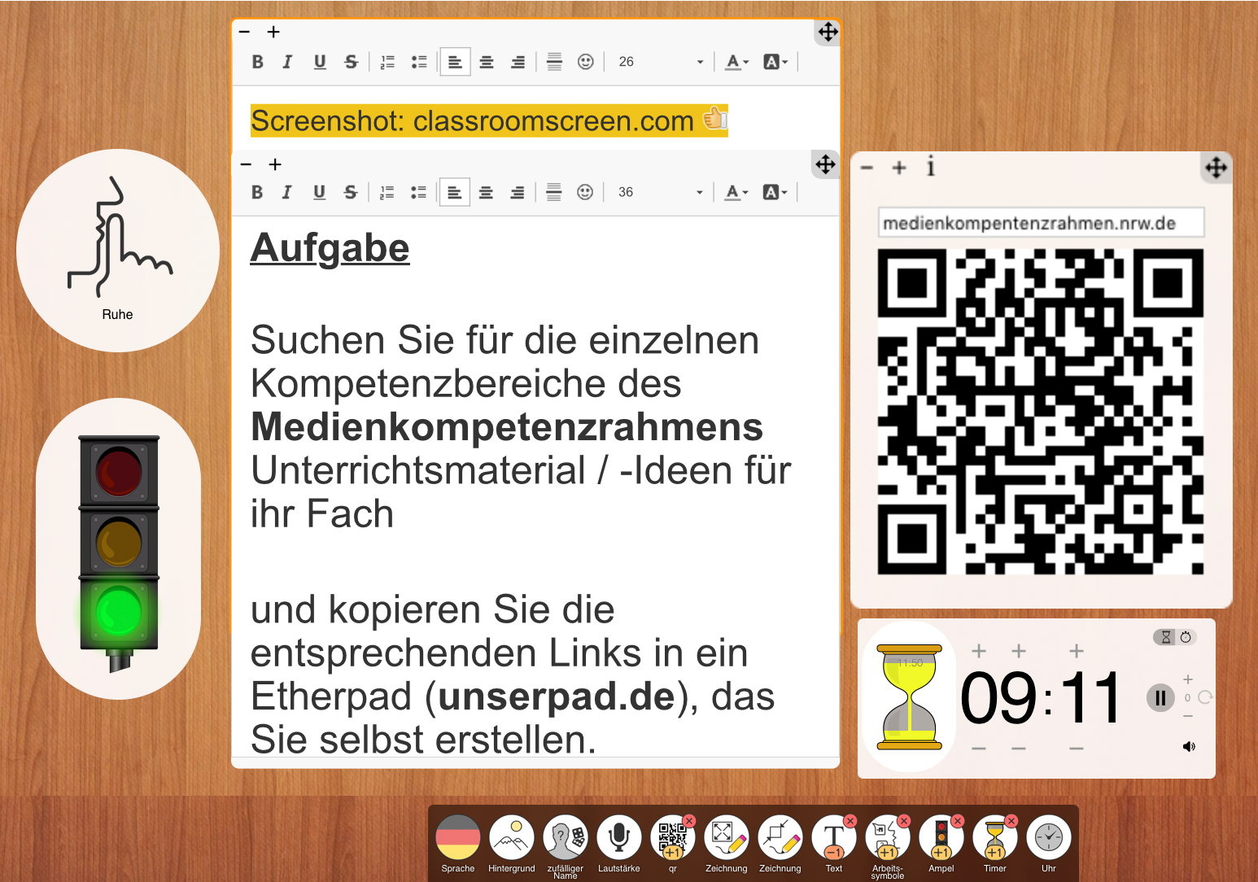Click the medienkompentenzrahmen.nrw.de URL field
The image size is (1258, 882).
click(x=1041, y=223)
